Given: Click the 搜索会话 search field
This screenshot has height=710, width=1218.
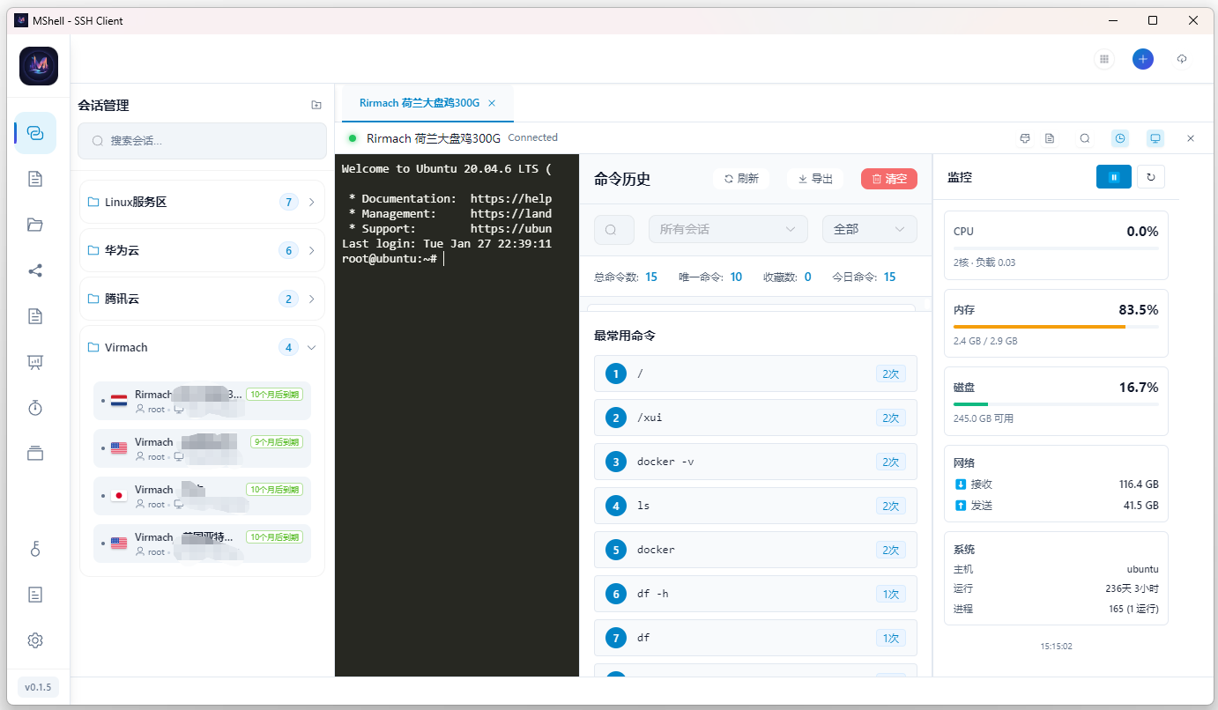Looking at the screenshot, I should [x=202, y=141].
